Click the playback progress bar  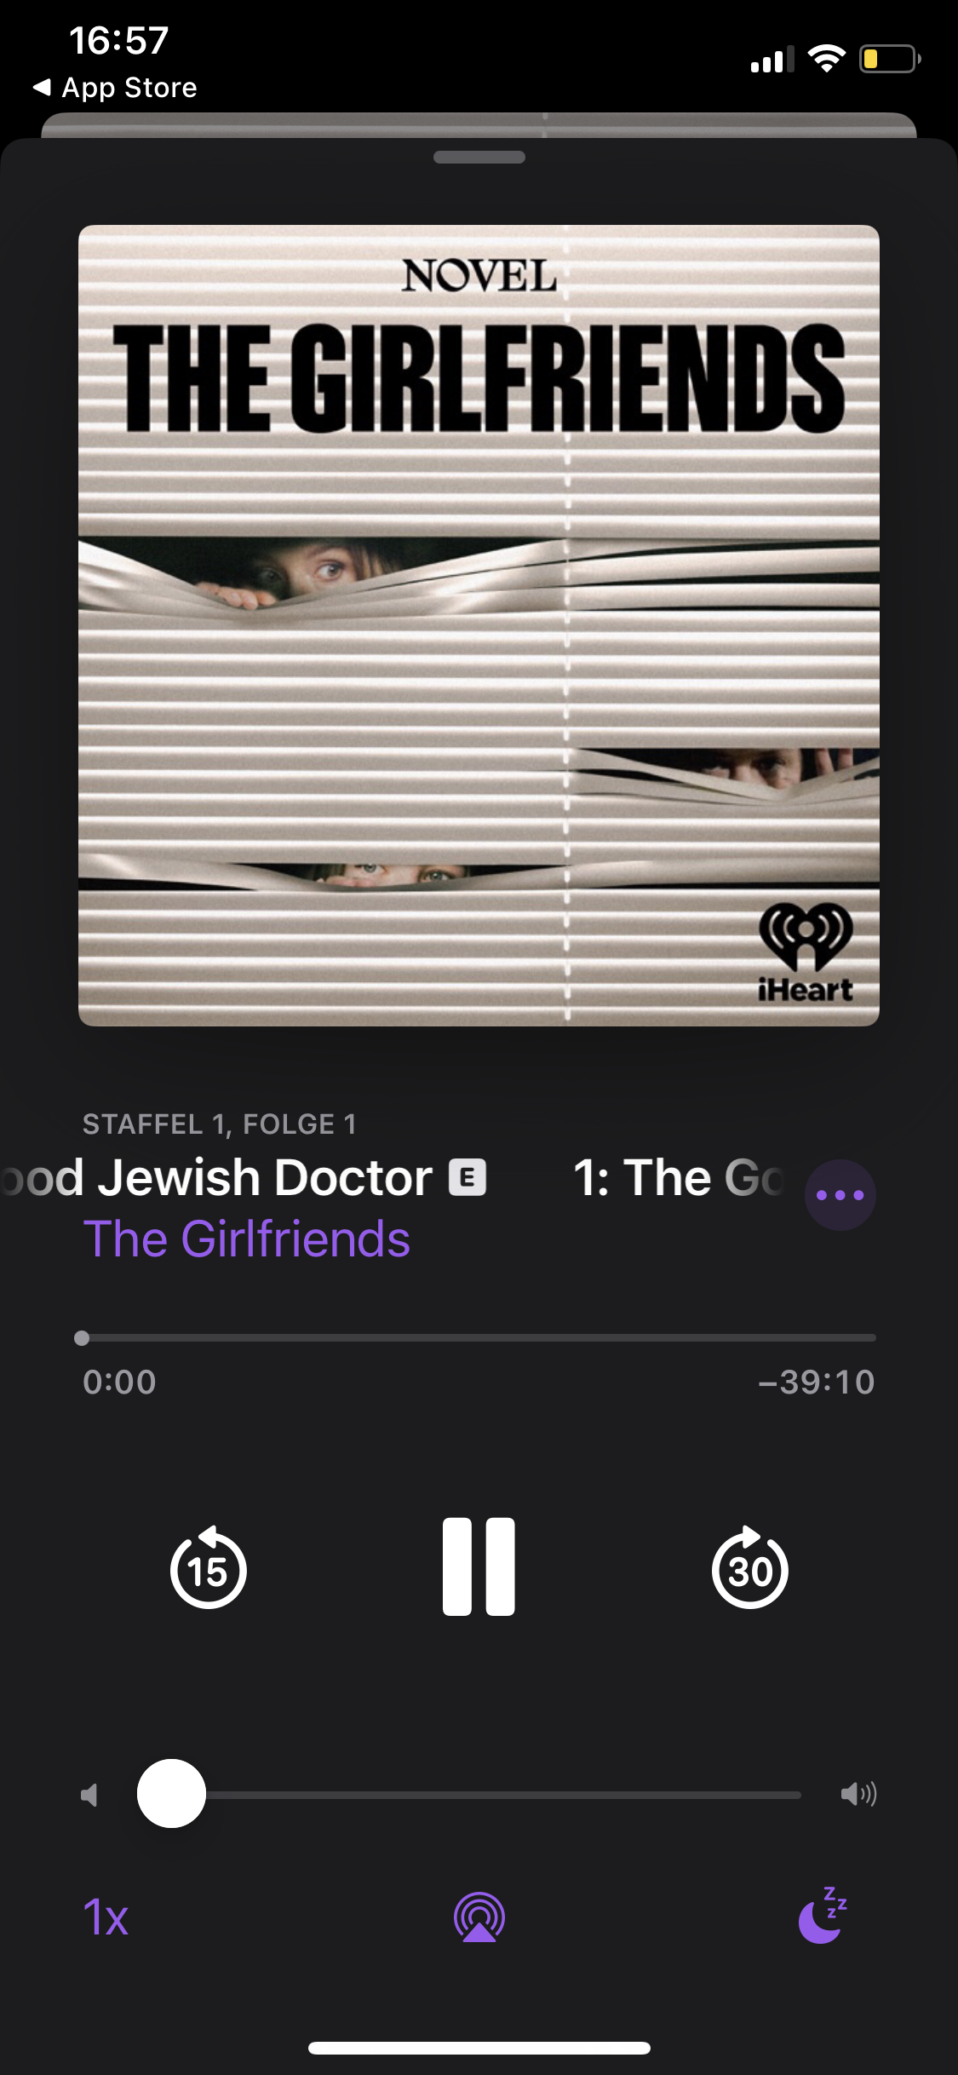tap(479, 1337)
